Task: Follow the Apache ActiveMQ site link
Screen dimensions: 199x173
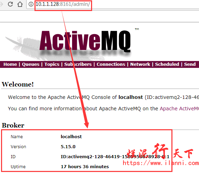Action: (x=179, y=109)
